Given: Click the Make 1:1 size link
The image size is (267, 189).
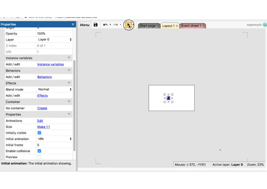Looking at the screenshot, I should pos(44,127).
